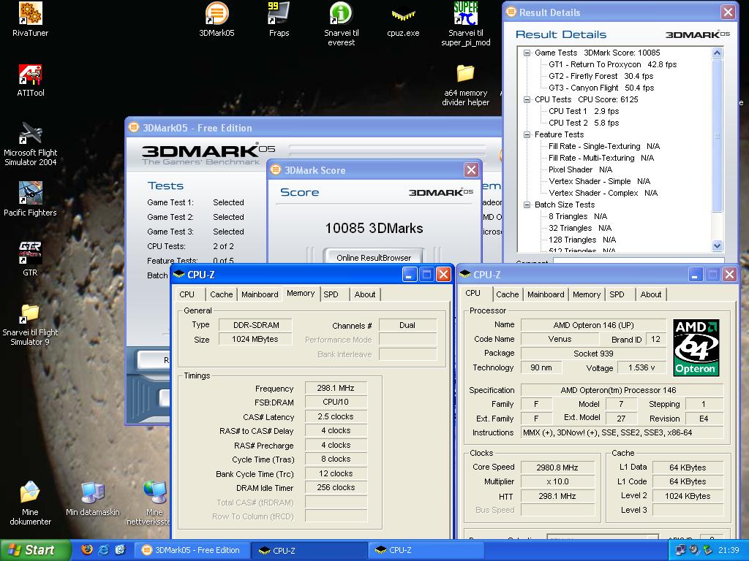Launch the ATITool desktop icon
The height and width of the screenshot is (561, 749).
30,80
